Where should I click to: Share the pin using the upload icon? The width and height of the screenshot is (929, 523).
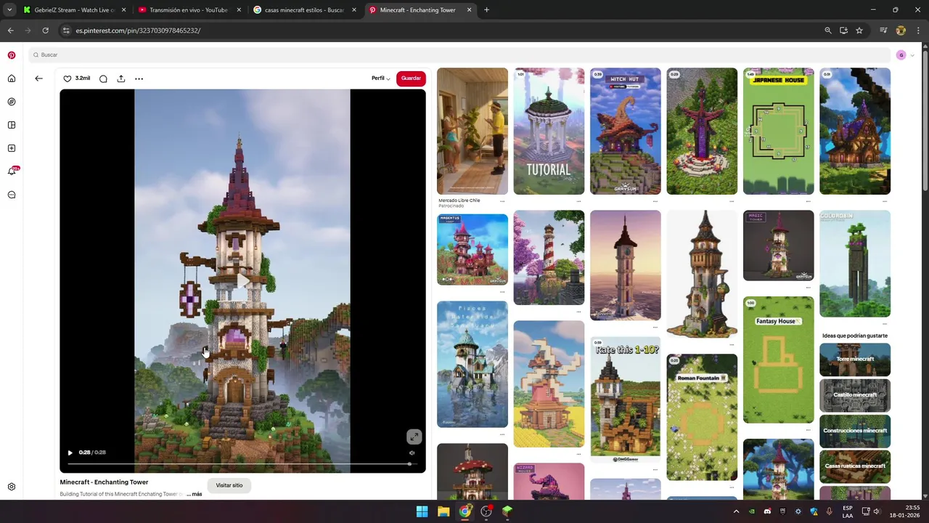[x=121, y=78]
